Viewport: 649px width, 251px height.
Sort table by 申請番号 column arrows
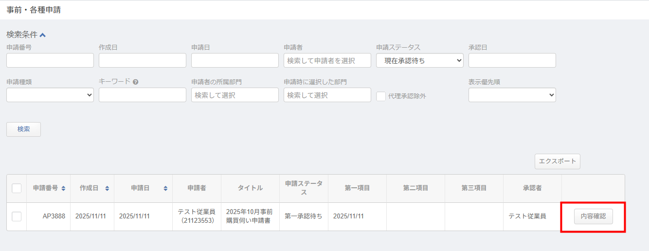point(64,188)
